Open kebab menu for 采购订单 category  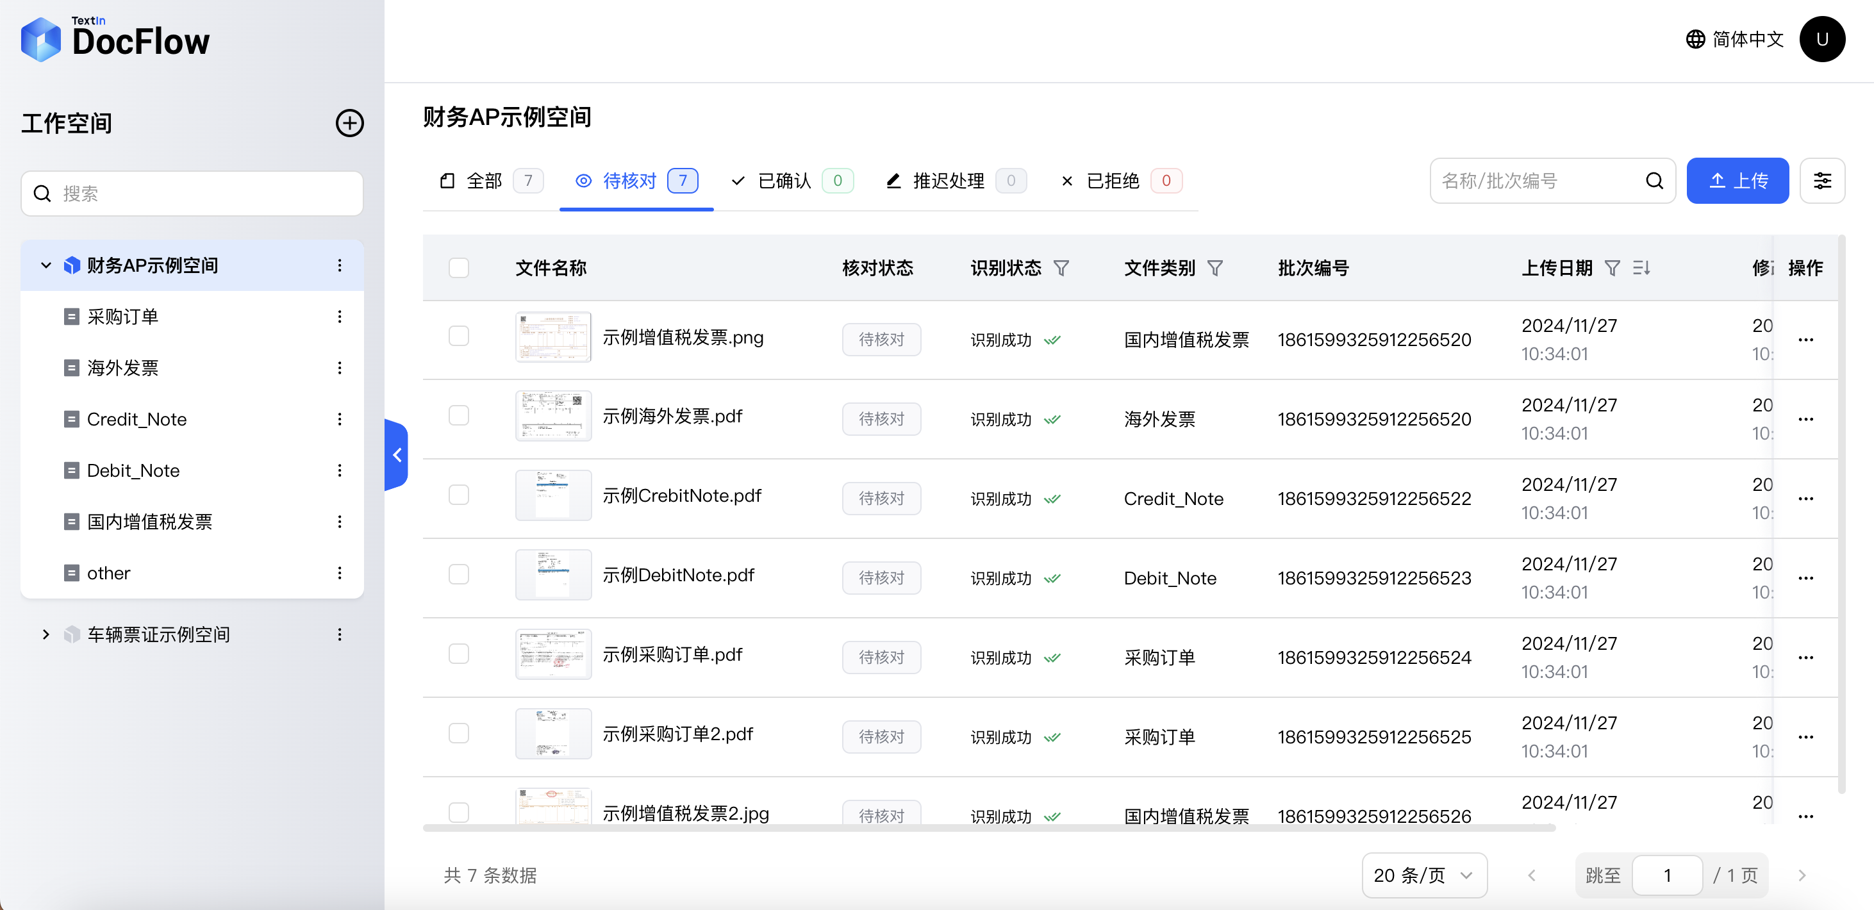339,317
